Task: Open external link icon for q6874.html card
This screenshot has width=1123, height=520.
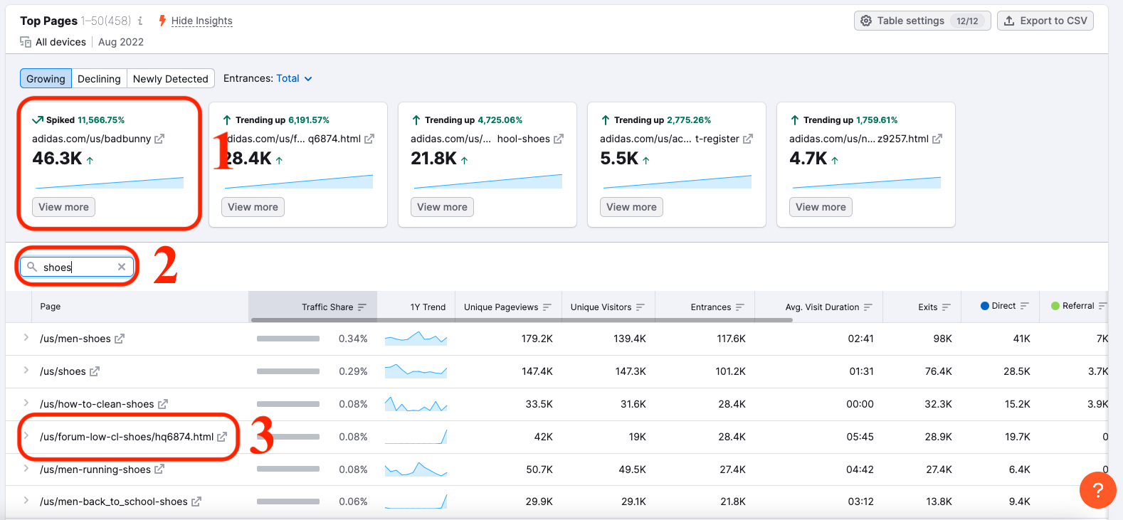Action: (x=369, y=139)
